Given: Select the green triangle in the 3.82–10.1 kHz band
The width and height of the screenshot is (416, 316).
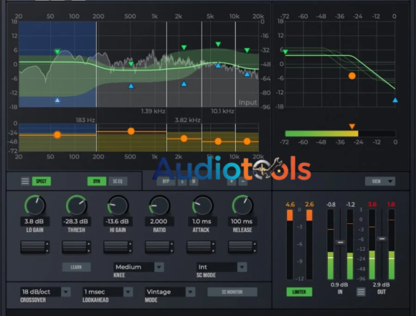Looking at the screenshot, I should pyautogui.click(x=218, y=44).
